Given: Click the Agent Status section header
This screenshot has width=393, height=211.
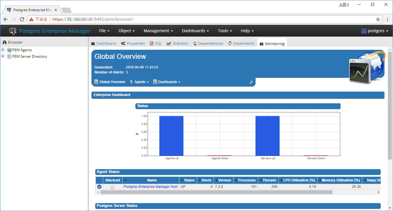Looking at the screenshot, I should 238,172.
